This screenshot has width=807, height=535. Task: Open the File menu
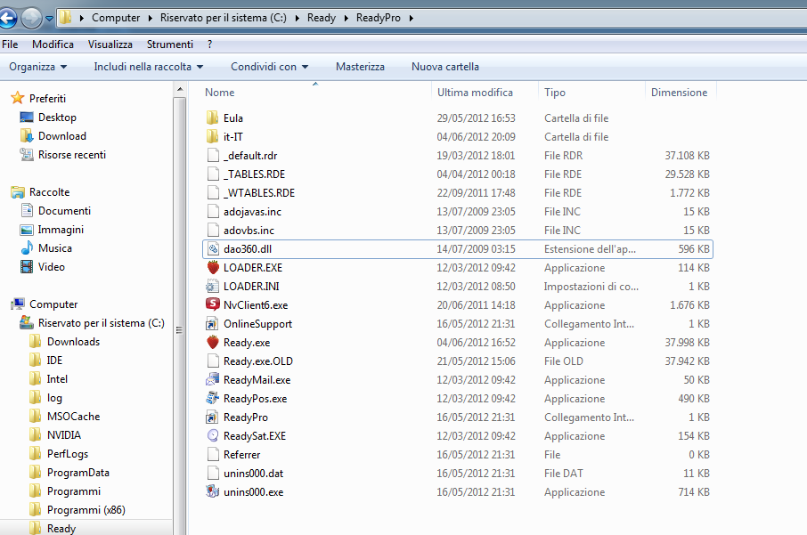10,45
